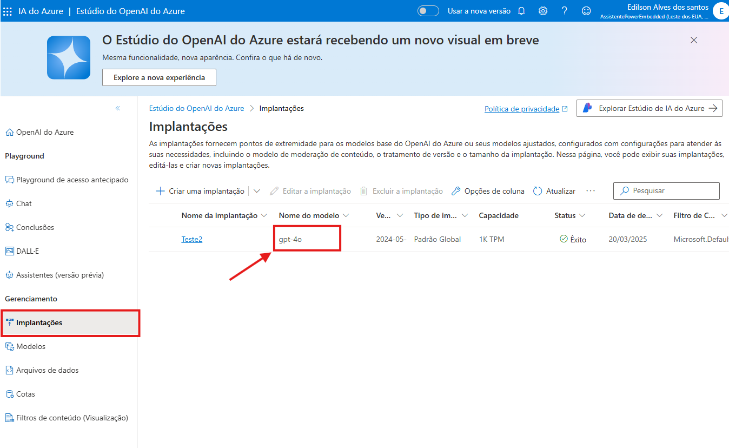Viewport: 729px width, 448px height.
Task: Click the Atualizar refresh icon
Action: click(x=538, y=191)
